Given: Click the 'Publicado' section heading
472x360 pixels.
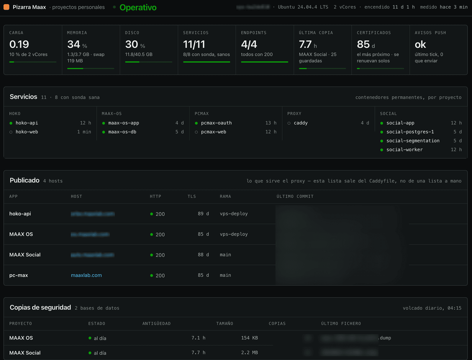Looking at the screenshot, I should click(x=24, y=180).
